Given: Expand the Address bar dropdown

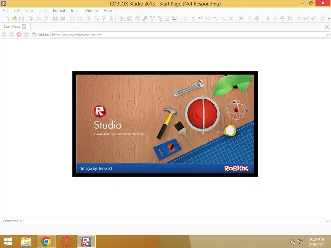Looking at the screenshot, I should click(x=327, y=35).
